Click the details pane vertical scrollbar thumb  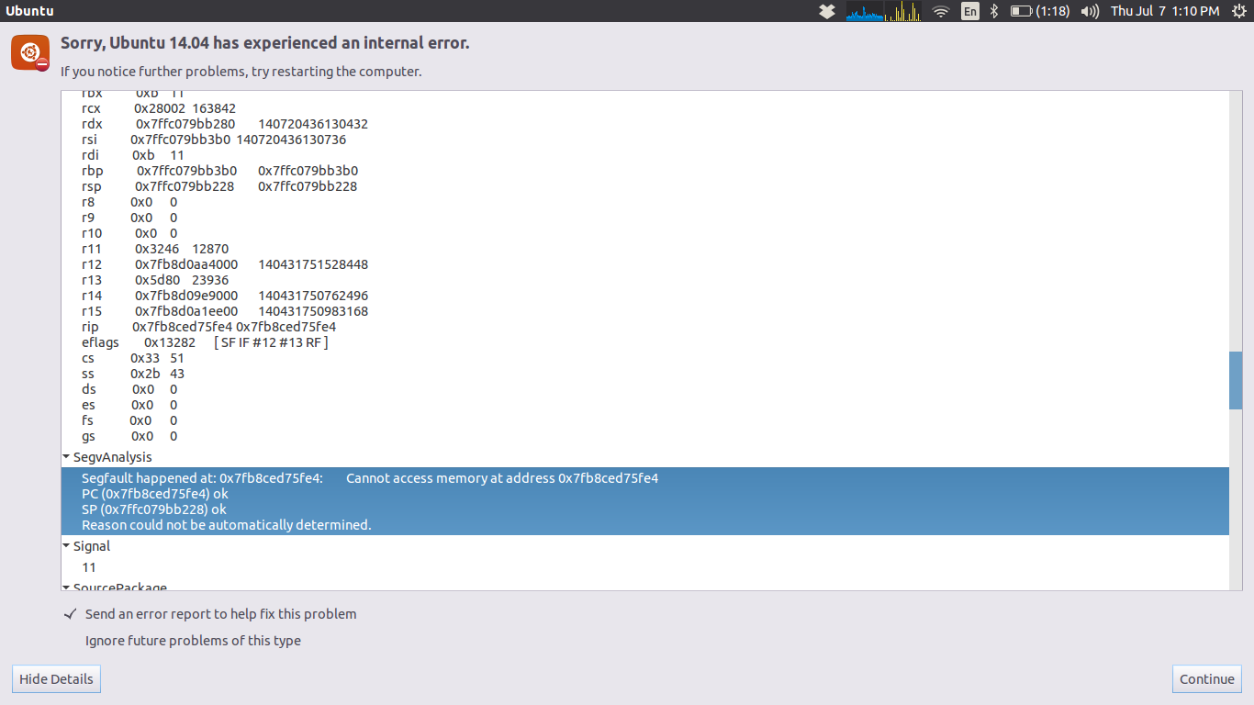tap(1236, 380)
